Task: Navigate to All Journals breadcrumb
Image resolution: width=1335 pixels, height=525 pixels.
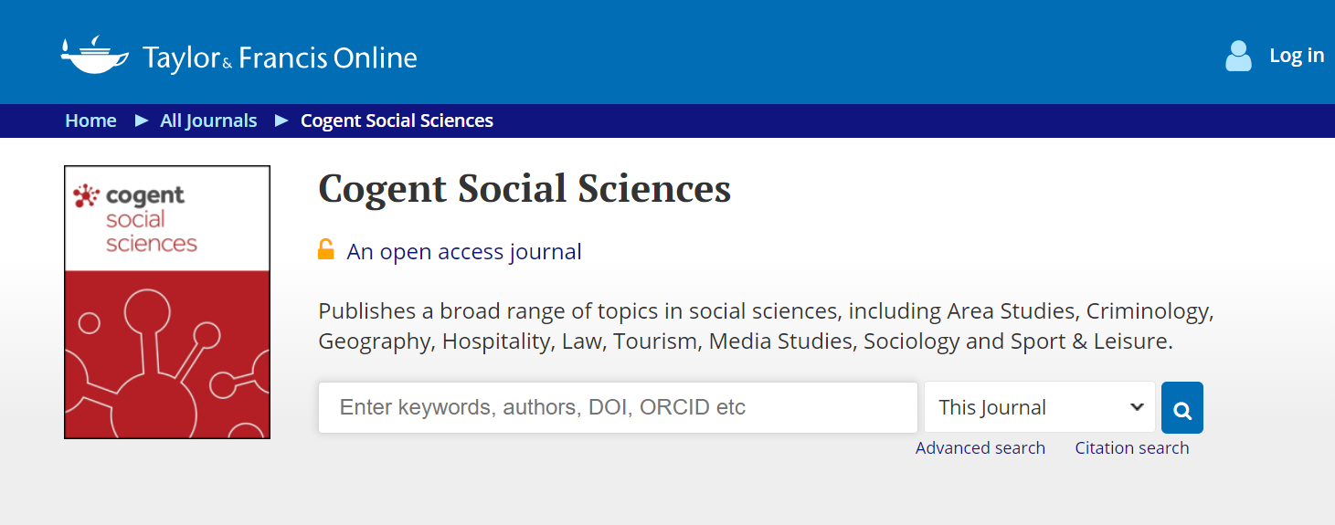Action: tap(208, 121)
